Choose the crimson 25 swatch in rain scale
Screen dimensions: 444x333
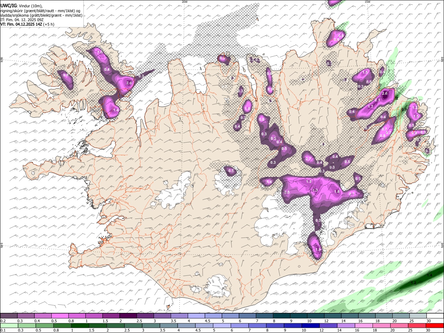(x=417, y=325)
